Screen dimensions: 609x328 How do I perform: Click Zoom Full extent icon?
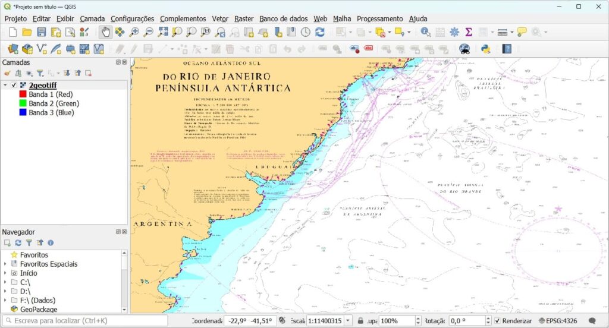point(163,32)
